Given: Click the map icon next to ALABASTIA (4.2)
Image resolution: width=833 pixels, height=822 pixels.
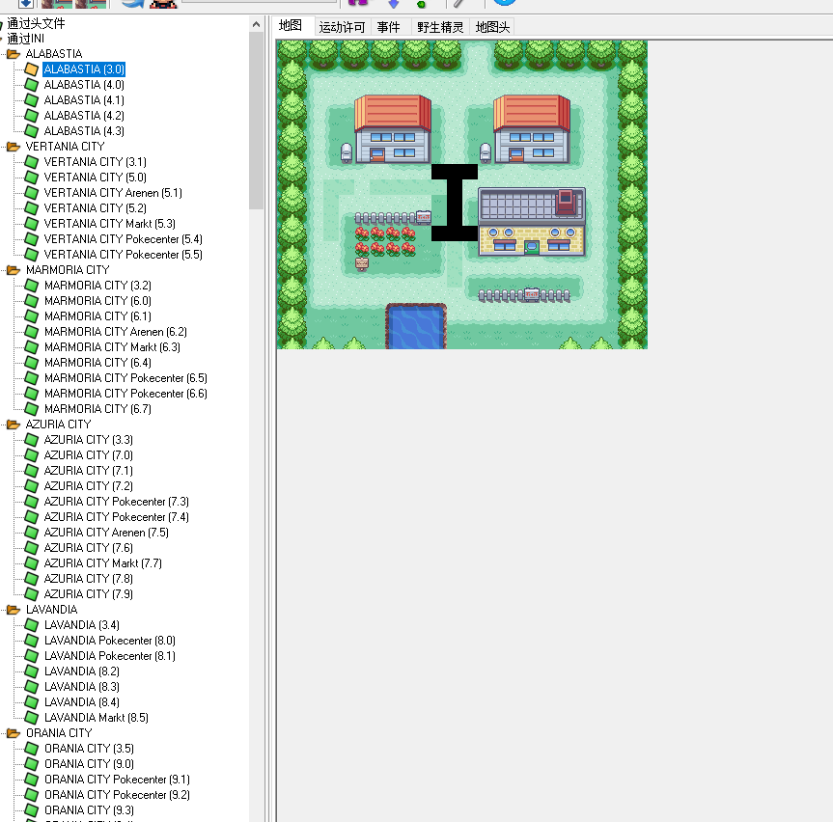Looking at the screenshot, I should (x=31, y=115).
